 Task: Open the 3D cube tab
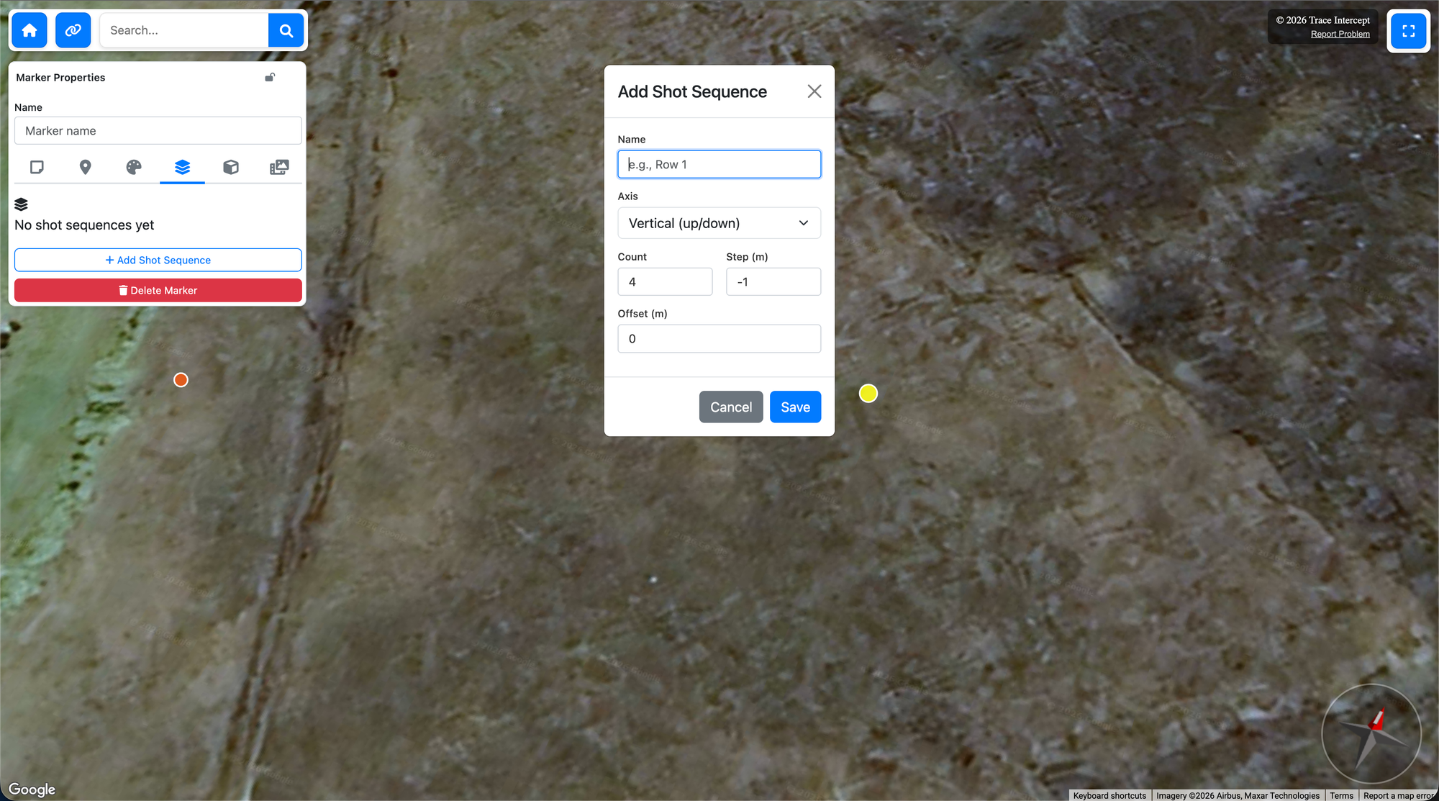click(x=231, y=167)
